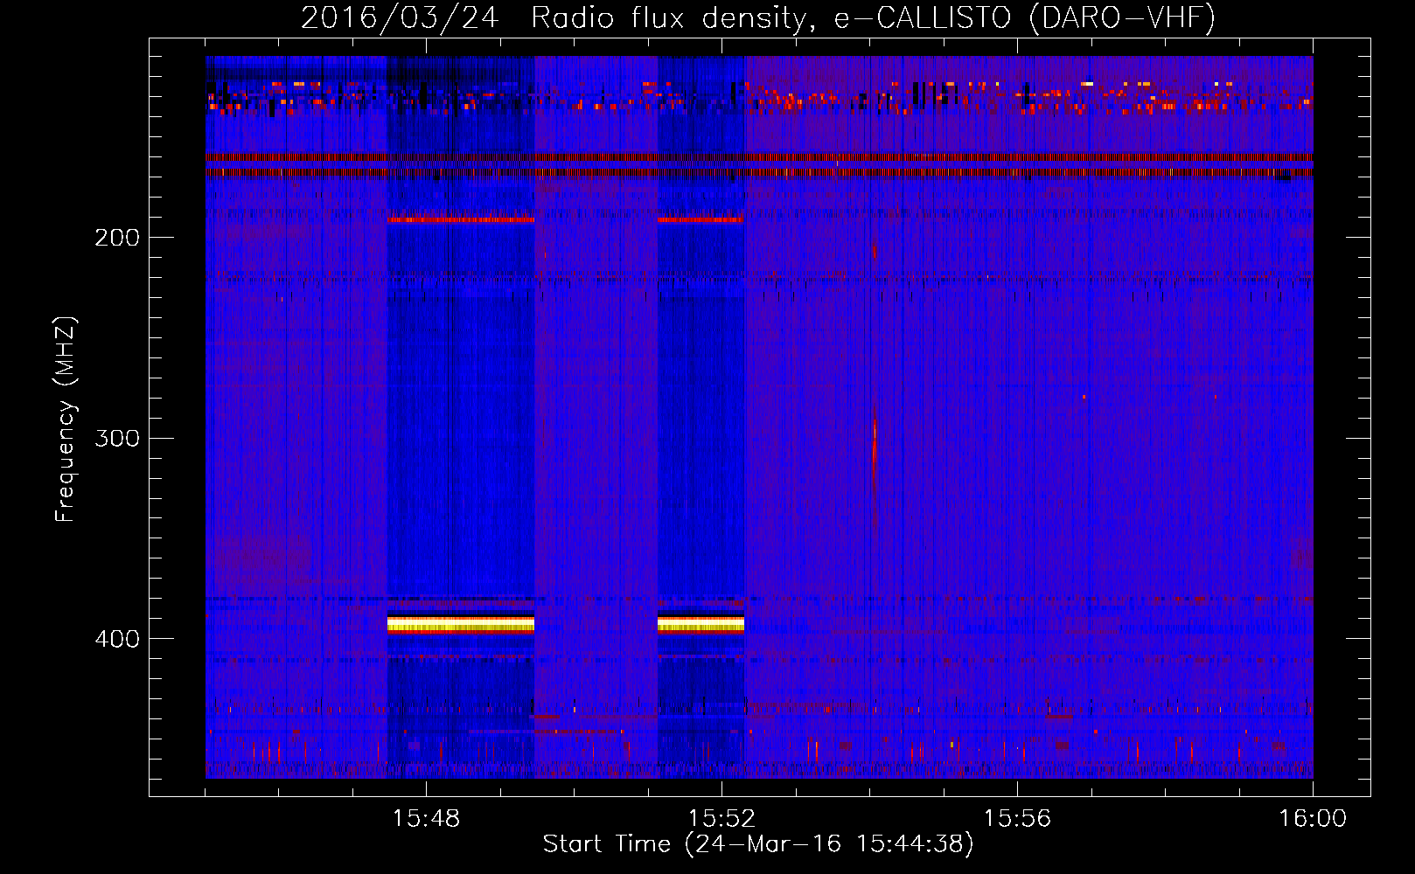1415x874 pixels.
Task: Click the plot title "2016/03/24 Radio flux density, e-CALLISTO (DARO-VHF)"
Action: (x=758, y=17)
